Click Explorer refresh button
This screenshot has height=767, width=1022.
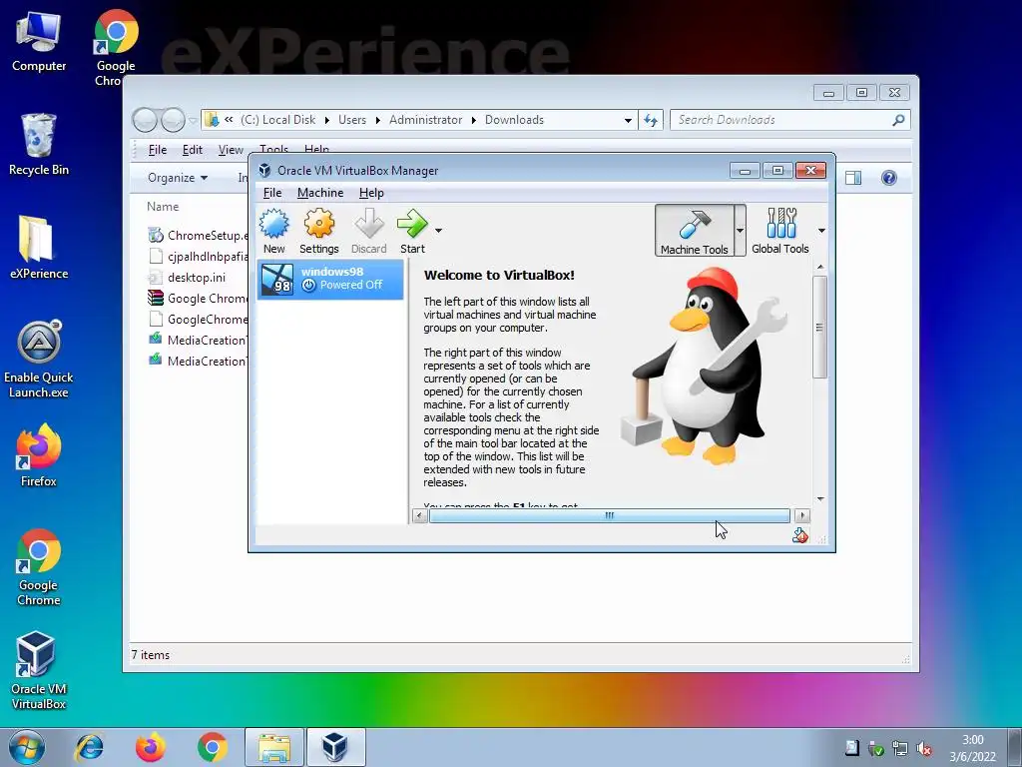click(651, 120)
